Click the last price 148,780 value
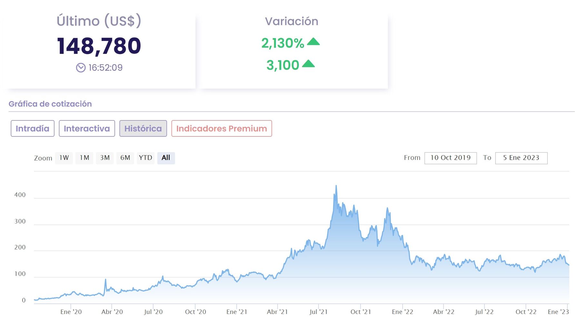 (99, 46)
